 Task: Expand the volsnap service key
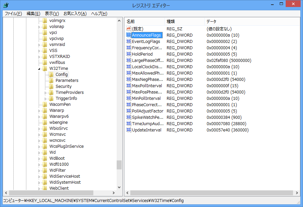(x=39, y=27)
